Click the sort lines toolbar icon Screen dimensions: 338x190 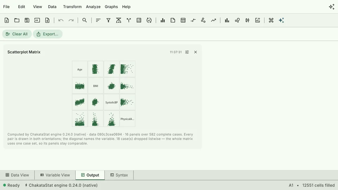98,20
